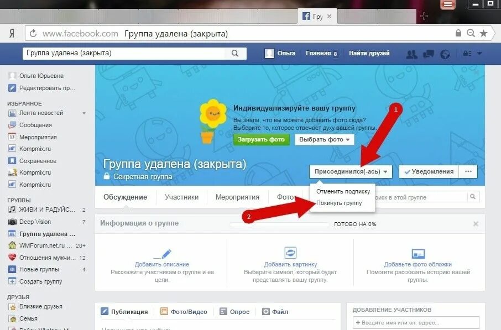
Task: Open ЖИВИ И РАДУЙСЯ group in sidebar
Action: [x=47, y=209]
